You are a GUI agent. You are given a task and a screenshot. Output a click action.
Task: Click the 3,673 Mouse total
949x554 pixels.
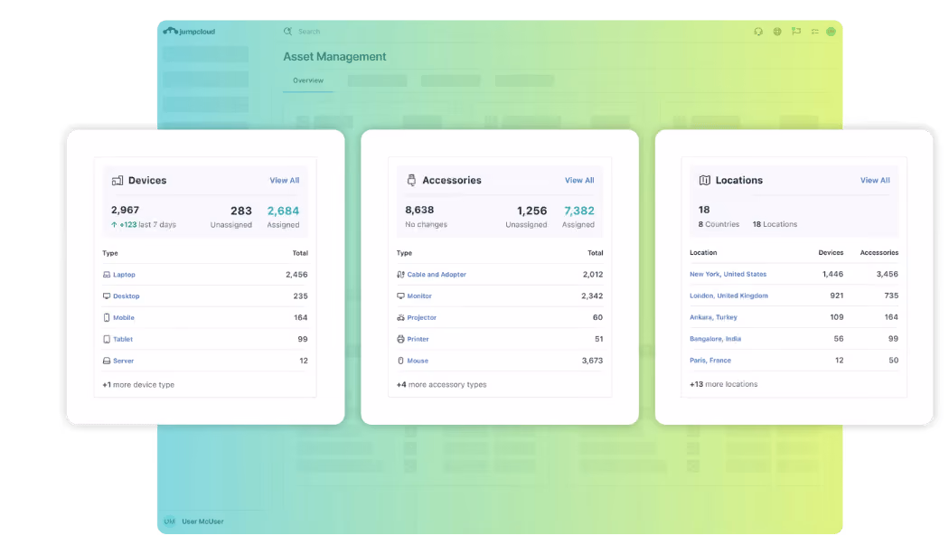(x=593, y=361)
